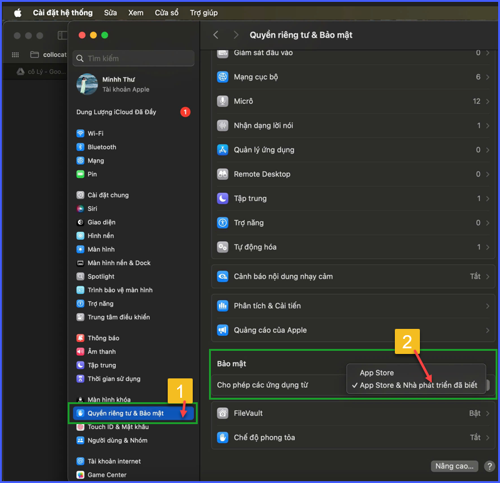Select Bluetooth icon in sidebar

80,147
